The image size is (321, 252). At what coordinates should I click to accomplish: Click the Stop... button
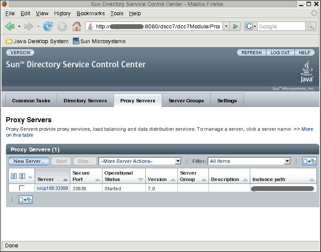point(85,161)
